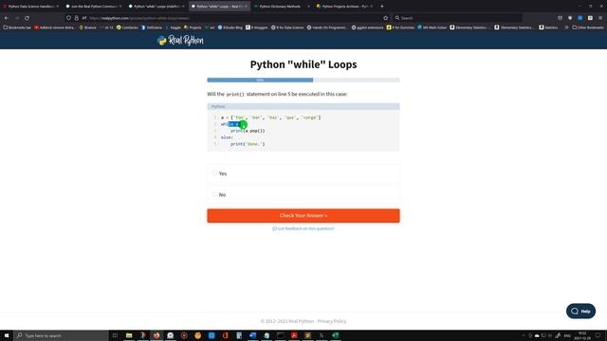Viewport: 607px width, 341px height.
Task: Click the taskbar clock and date
Action: pos(582,335)
